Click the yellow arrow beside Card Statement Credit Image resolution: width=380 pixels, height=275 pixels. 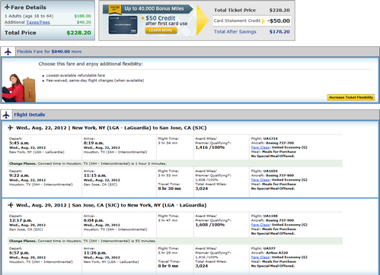click(x=263, y=21)
